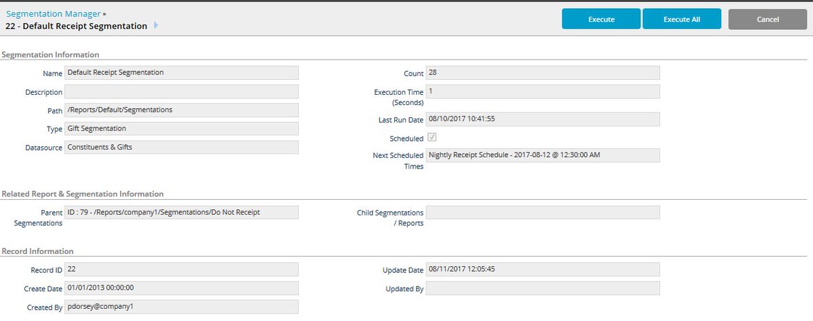Focus the empty Description field

182,91
